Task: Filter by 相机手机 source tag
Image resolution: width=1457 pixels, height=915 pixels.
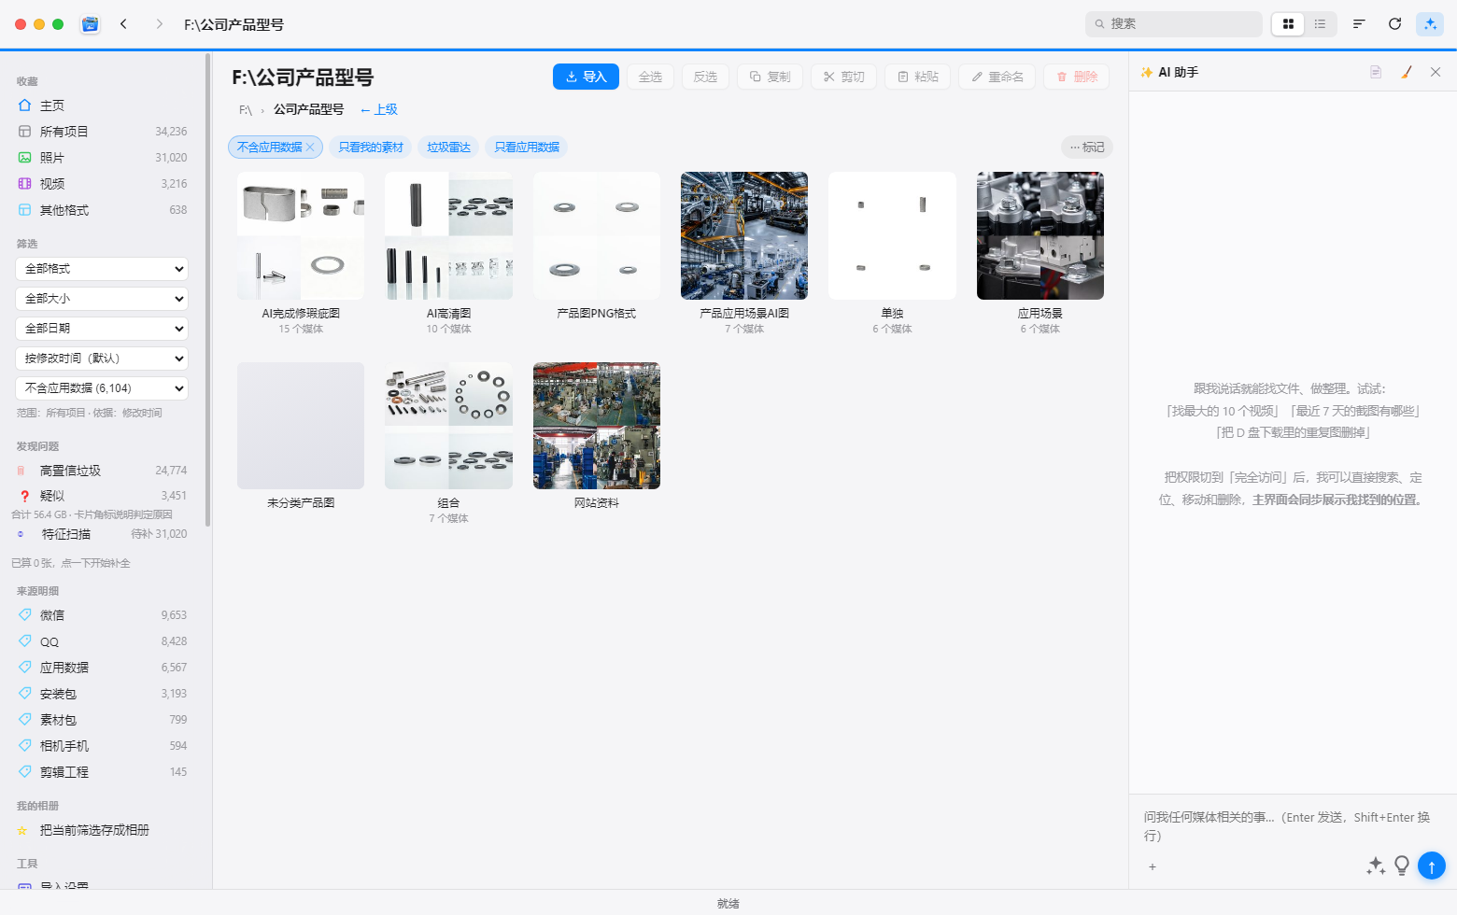Action: pos(103,746)
